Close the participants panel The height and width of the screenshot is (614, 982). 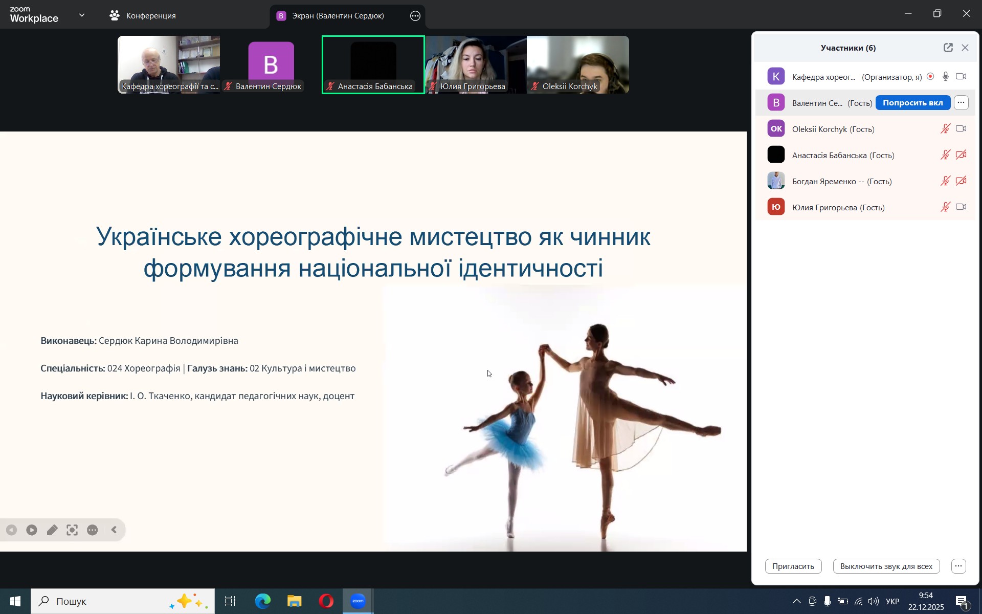(965, 48)
